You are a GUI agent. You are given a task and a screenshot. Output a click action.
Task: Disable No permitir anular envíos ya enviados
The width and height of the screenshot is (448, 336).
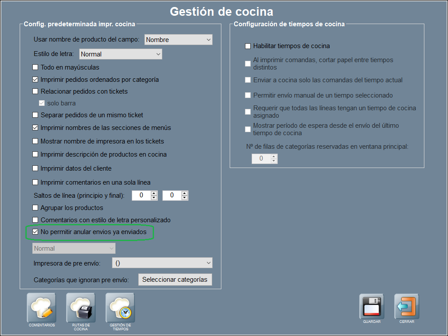[35, 232]
